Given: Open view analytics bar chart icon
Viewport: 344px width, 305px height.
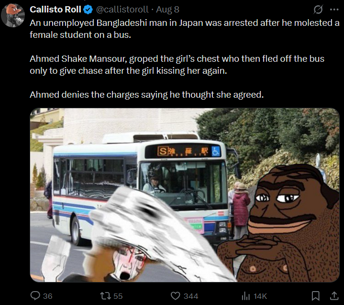Looking at the screenshot, I should 246,296.
